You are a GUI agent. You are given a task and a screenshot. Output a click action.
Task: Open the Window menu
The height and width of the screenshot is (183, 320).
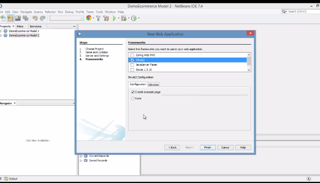[110, 12]
